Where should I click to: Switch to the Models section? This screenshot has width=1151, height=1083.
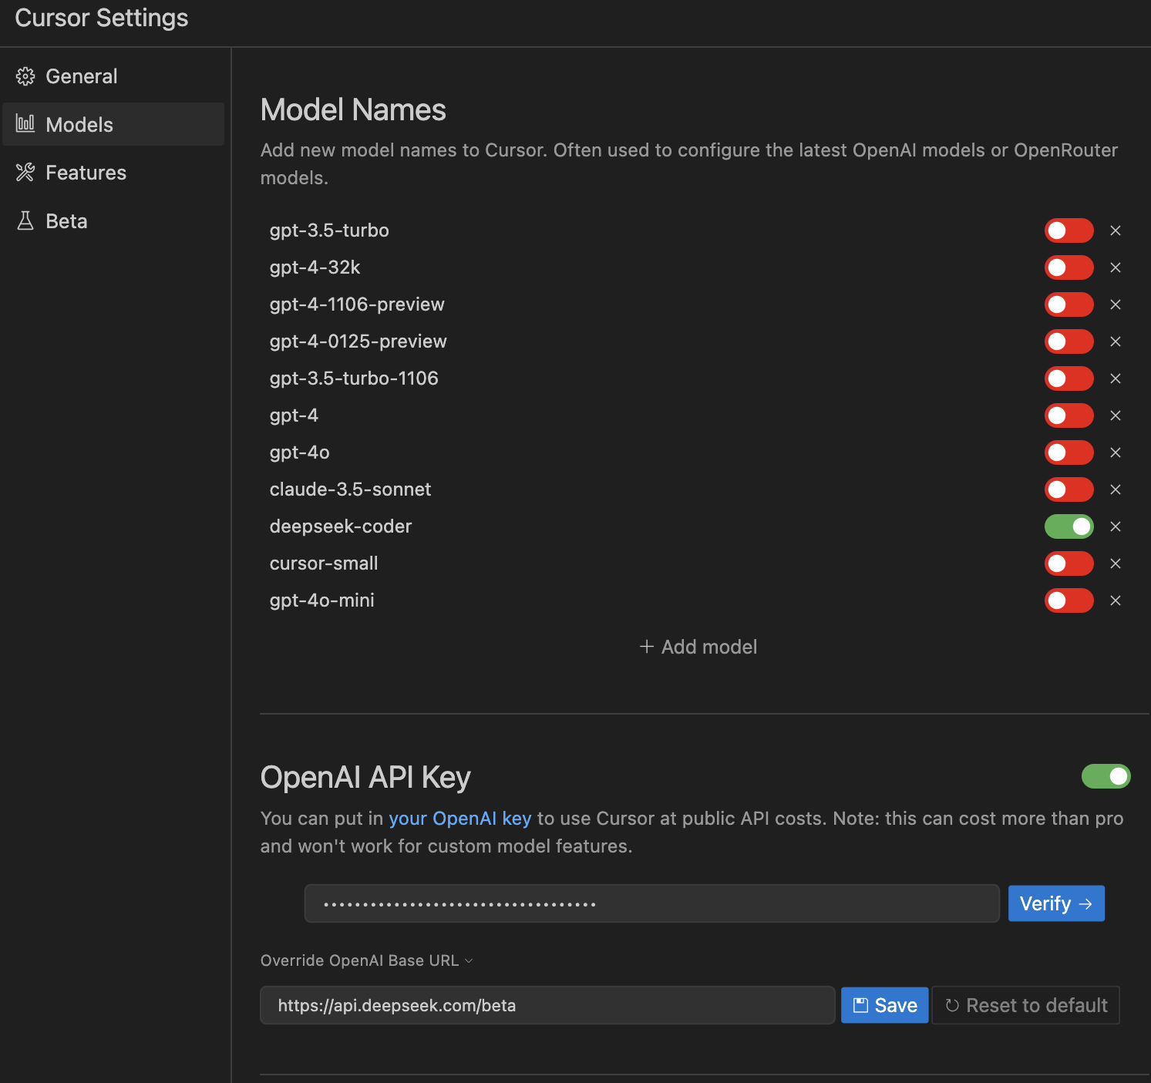[79, 124]
